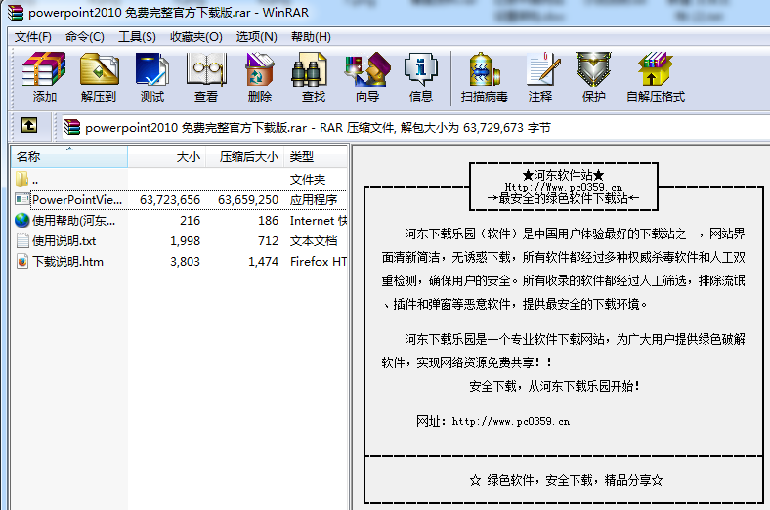Click packed size value 63,659,250
This screenshot has width=770, height=510.
click(x=248, y=199)
